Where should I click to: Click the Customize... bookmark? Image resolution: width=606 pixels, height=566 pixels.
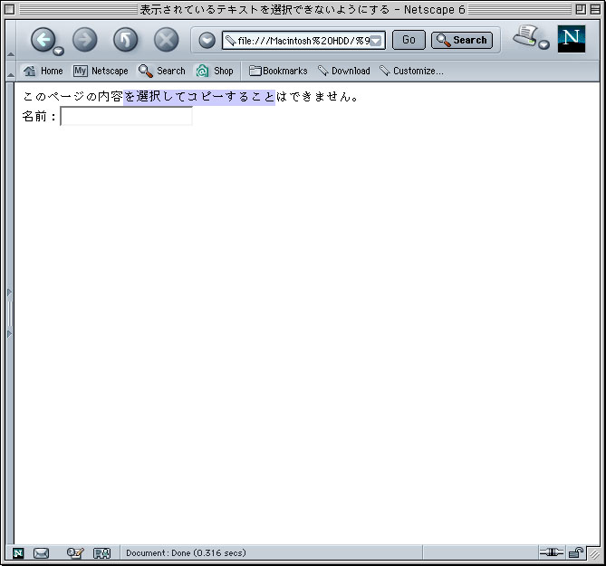411,71
